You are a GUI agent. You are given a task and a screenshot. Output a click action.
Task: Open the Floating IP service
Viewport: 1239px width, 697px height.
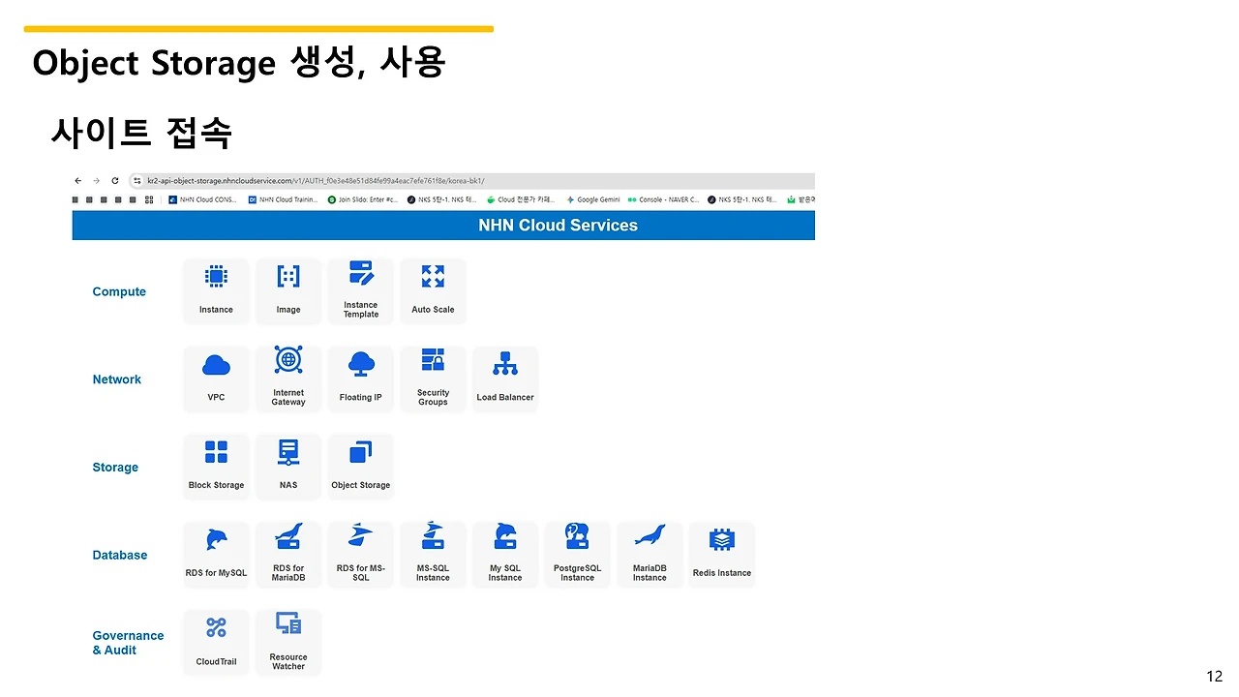pos(361,379)
